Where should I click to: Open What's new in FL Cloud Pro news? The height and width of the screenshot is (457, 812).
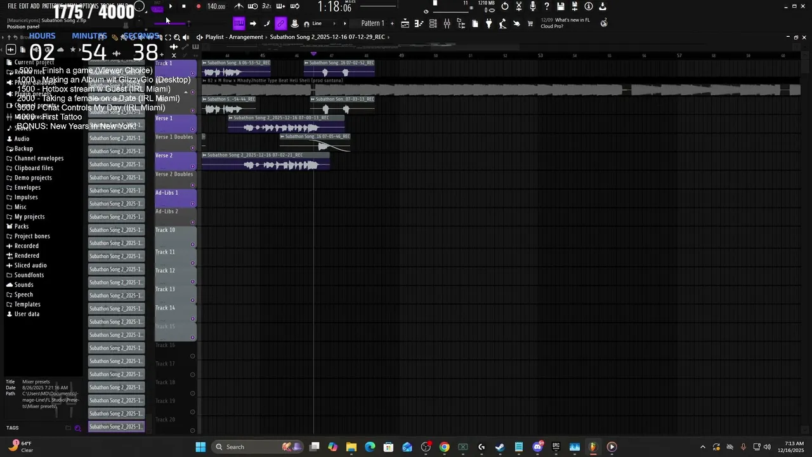(x=565, y=23)
